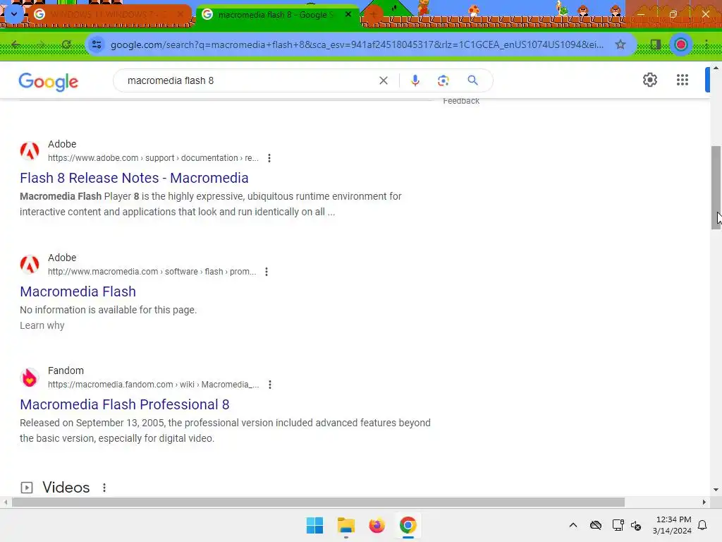Submit search with magnifier icon
Screen dimensions: 722x542
[472, 80]
